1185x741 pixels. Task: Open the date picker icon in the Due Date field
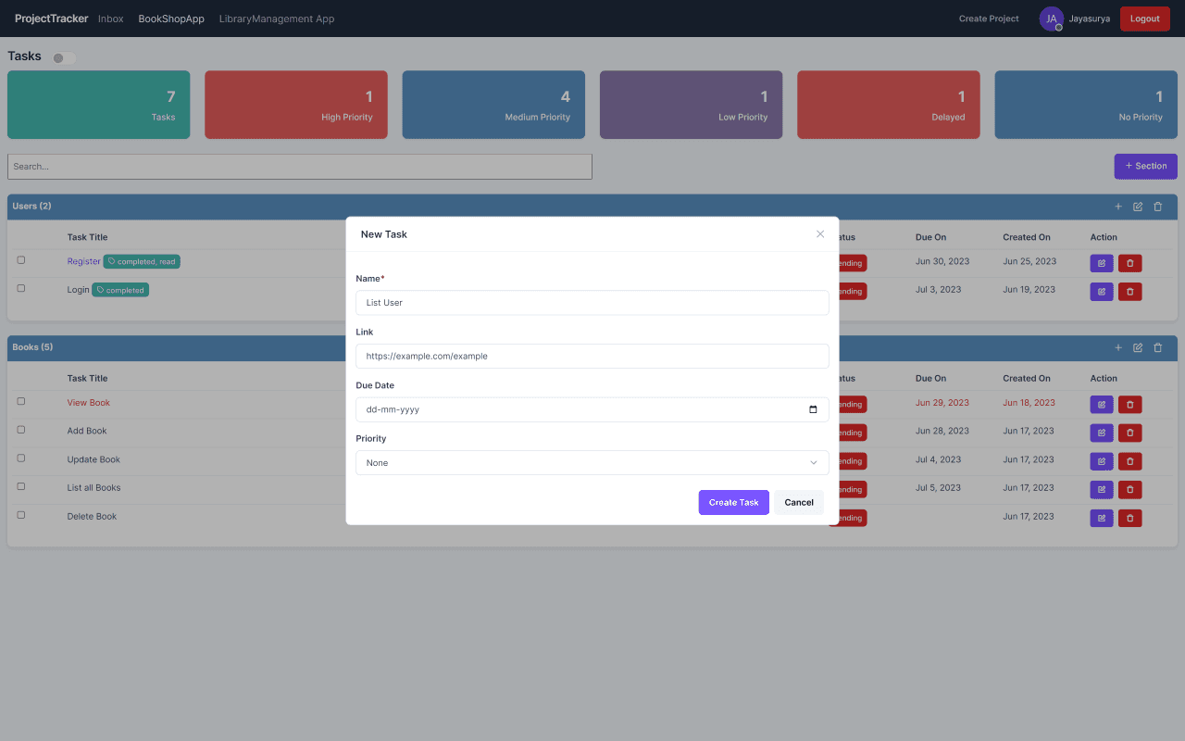point(813,408)
